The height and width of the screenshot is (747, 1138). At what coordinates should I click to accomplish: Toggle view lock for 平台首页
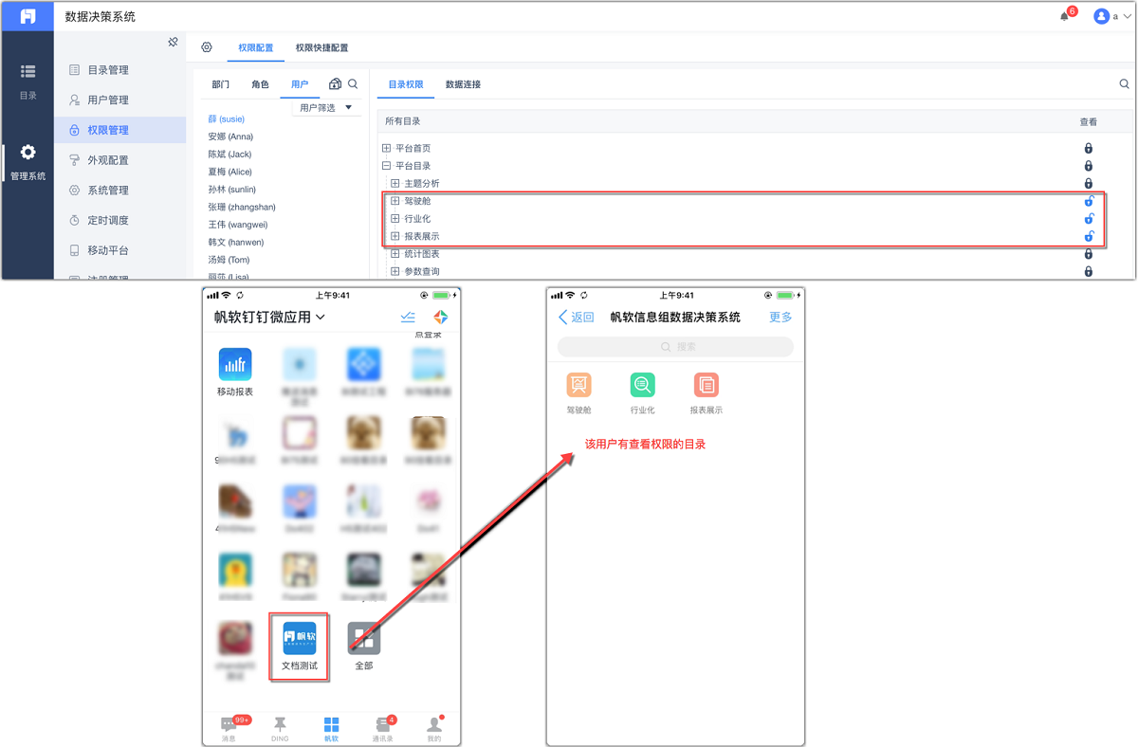(x=1089, y=148)
